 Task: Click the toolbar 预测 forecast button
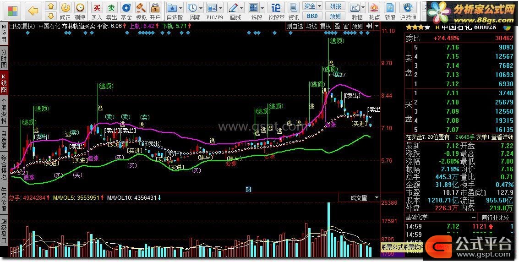pyautogui.click(x=335, y=16)
